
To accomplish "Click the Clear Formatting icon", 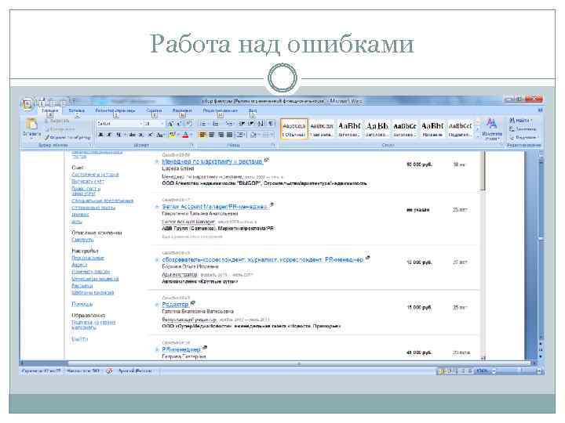I will 190,124.
